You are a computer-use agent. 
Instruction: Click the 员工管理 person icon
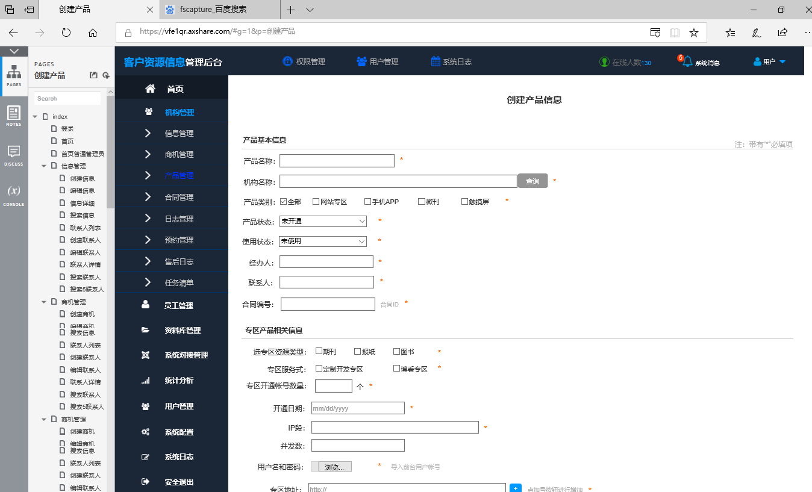coord(145,305)
